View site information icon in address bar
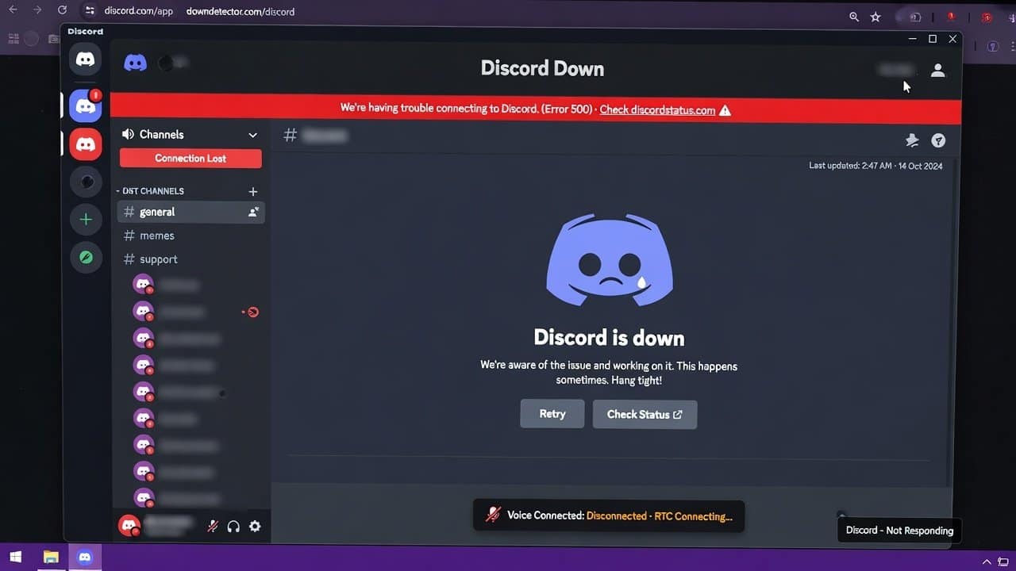The height and width of the screenshot is (571, 1016). [x=90, y=11]
